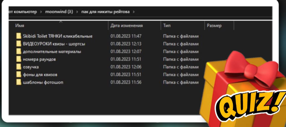This screenshot has width=286, height=127.
Task: Expand the chevron after moonwind (J:) in path
Action: pos(77,12)
